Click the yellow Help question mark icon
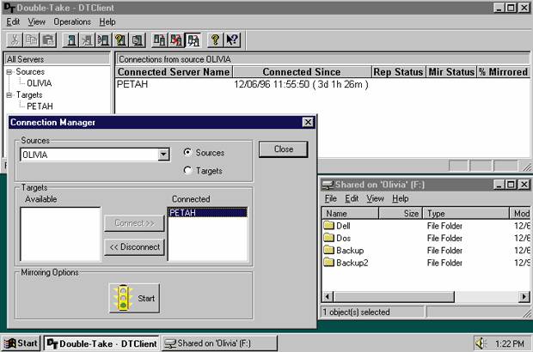 [x=216, y=39]
